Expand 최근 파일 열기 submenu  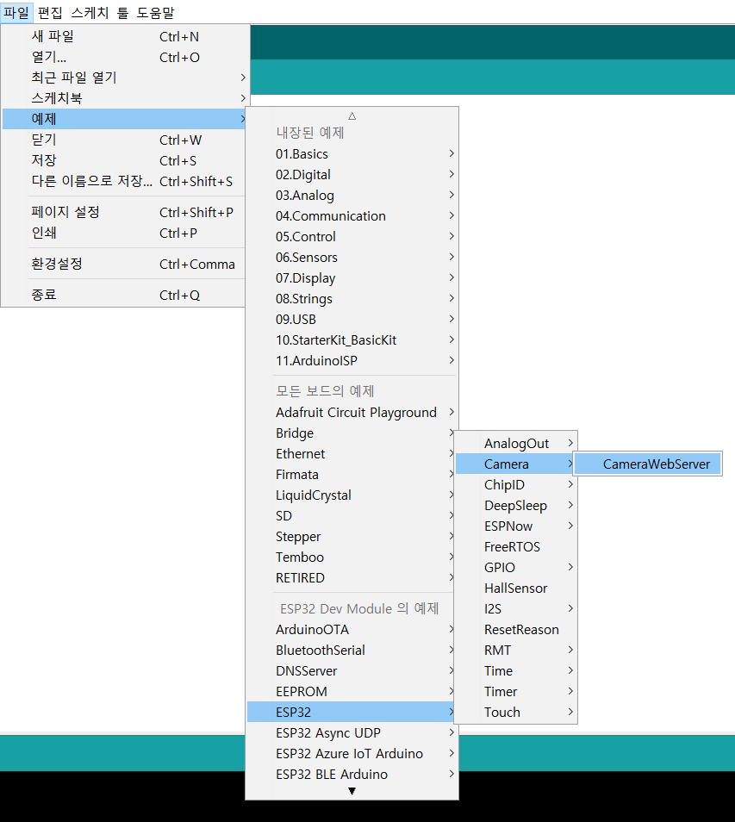coord(124,78)
